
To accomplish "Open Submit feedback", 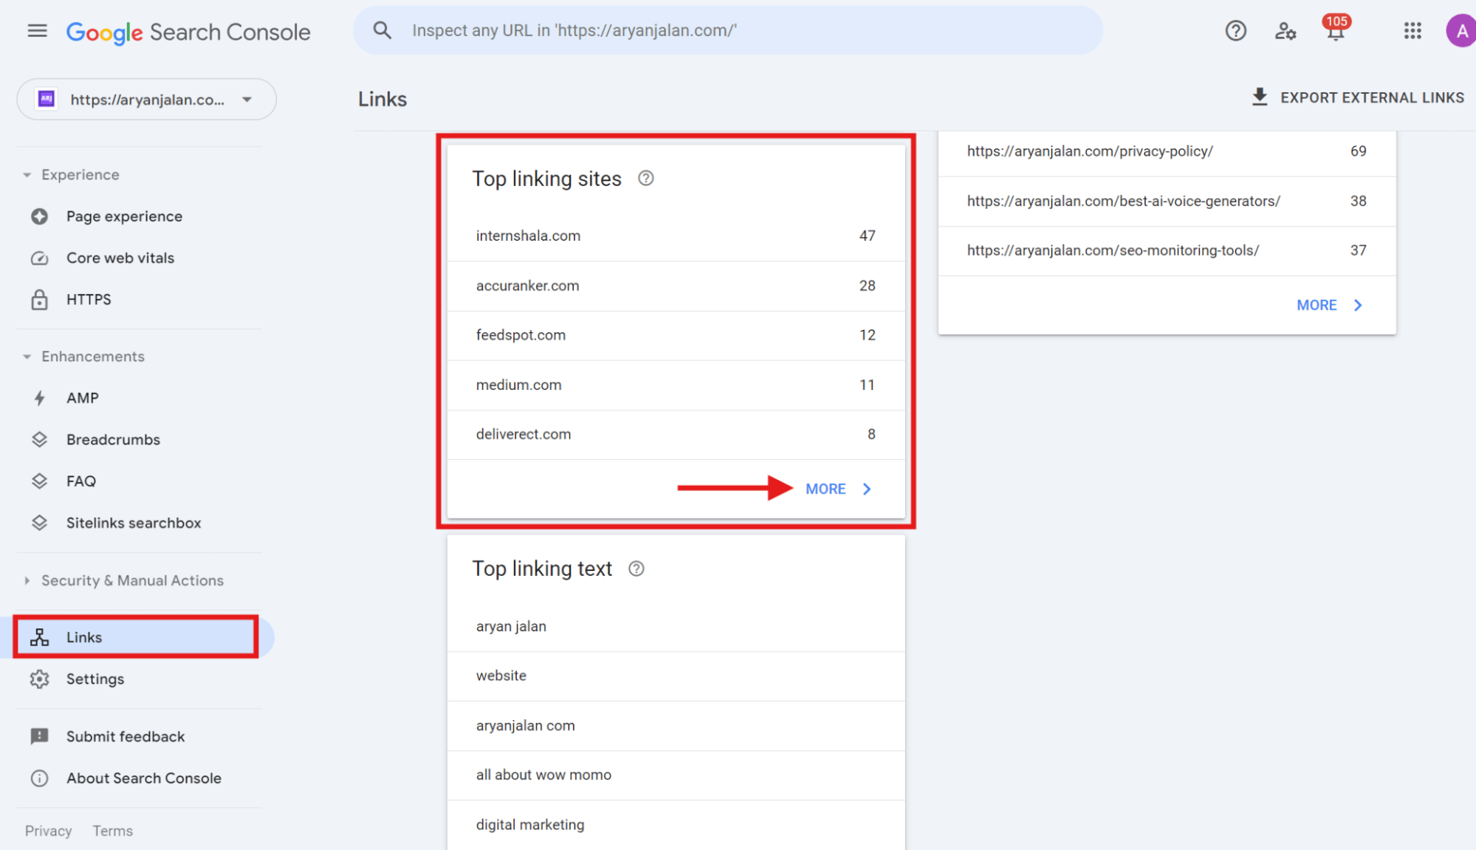I will (x=125, y=736).
